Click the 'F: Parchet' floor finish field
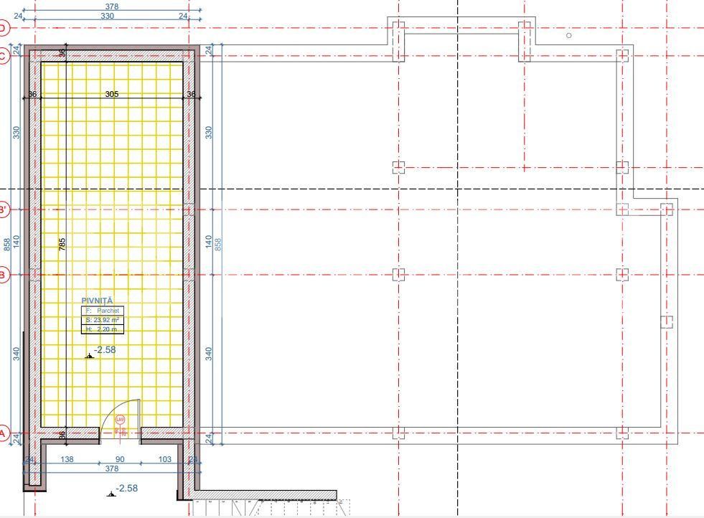Screen dimensions: 704x518 click(x=103, y=311)
